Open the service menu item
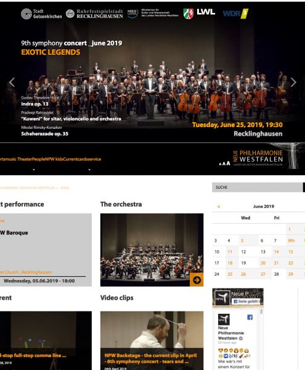 coord(94,159)
